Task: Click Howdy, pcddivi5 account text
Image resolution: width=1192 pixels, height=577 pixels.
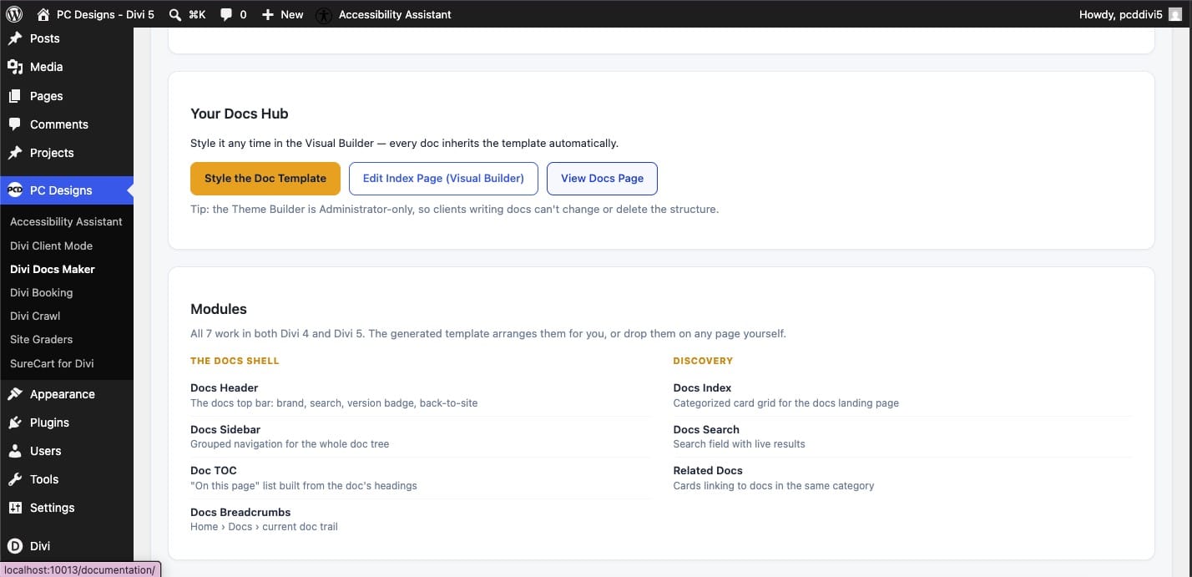Action: pyautogui.click(x=1120, y=14)
